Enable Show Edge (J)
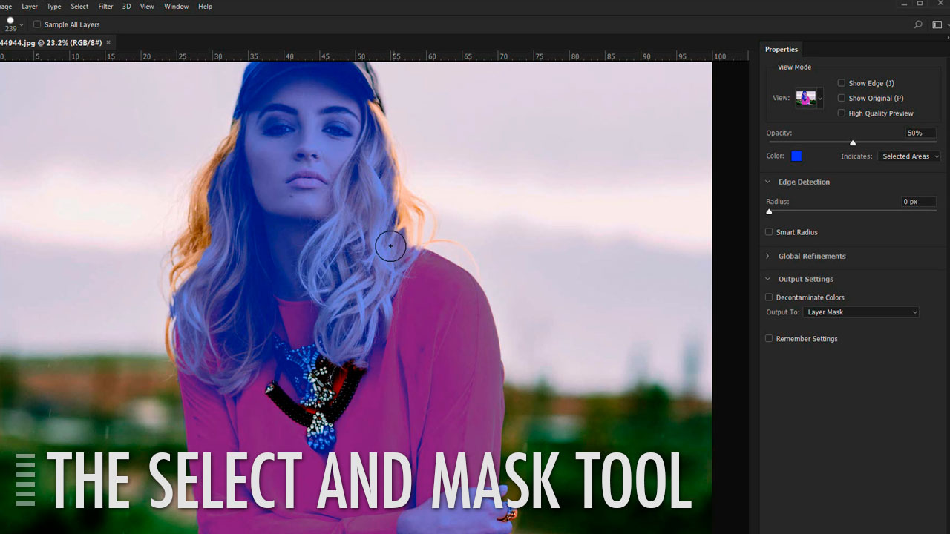The height and width of the screenshot is (534, 950). pyautogui.click(x=842, y=83)
